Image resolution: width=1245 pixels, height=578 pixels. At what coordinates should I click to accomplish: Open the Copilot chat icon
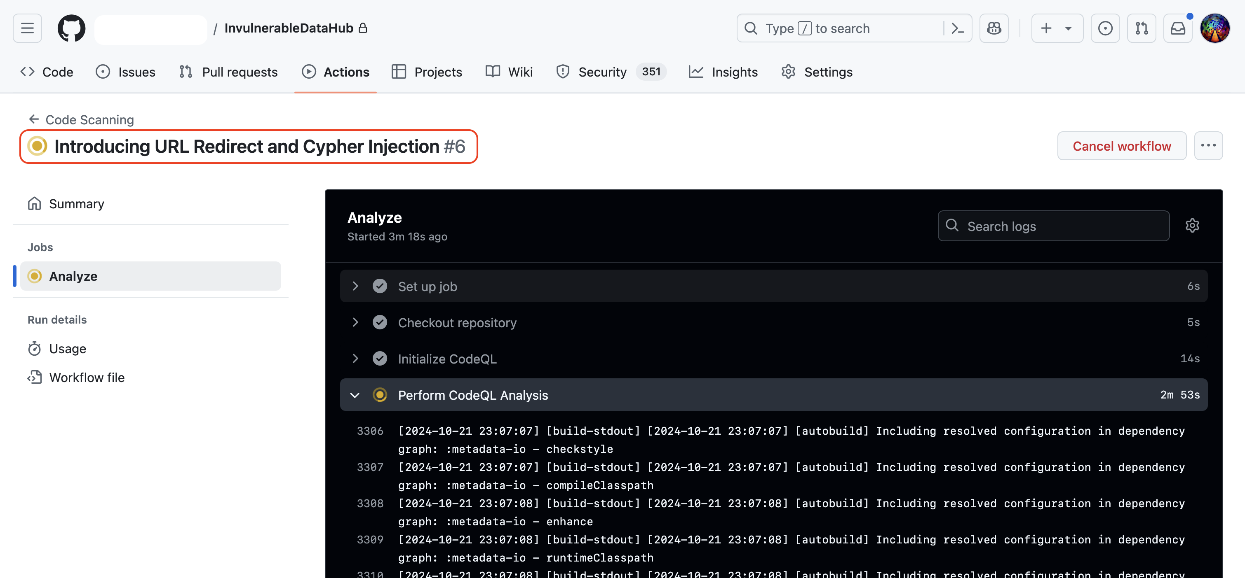pyautogui.click(x=994, y=28)
